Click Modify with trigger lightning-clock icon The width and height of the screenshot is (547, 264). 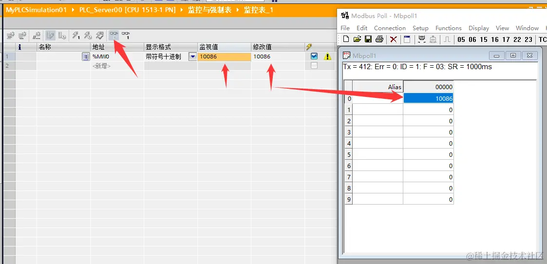[x=88, y=35]
